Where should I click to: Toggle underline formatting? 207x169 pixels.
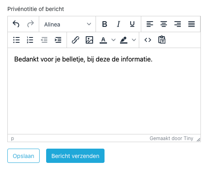(132, 24)
